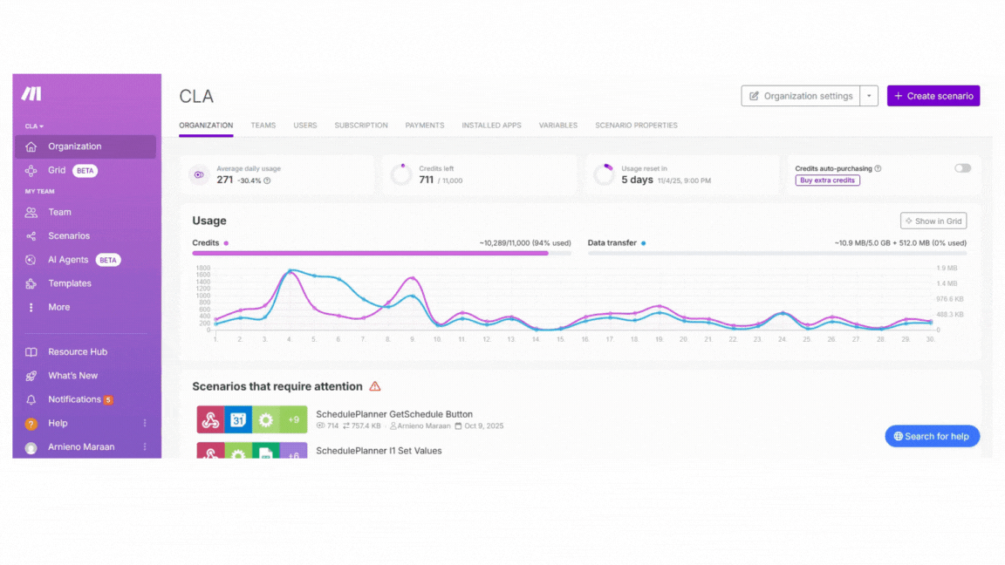Click the Credits usage progress bar
The height and width of the screenshot is (565, 1005).
381,253
